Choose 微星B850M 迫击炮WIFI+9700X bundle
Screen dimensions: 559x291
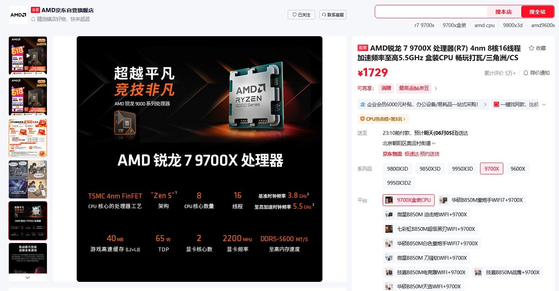[x=427, y=214]
